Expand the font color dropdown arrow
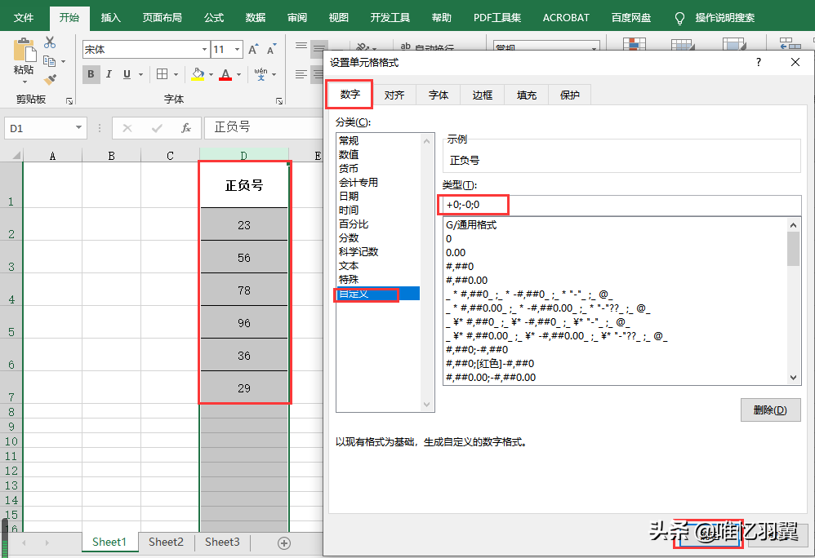Screen dimensions: 815x558 (x=238, y=74)
